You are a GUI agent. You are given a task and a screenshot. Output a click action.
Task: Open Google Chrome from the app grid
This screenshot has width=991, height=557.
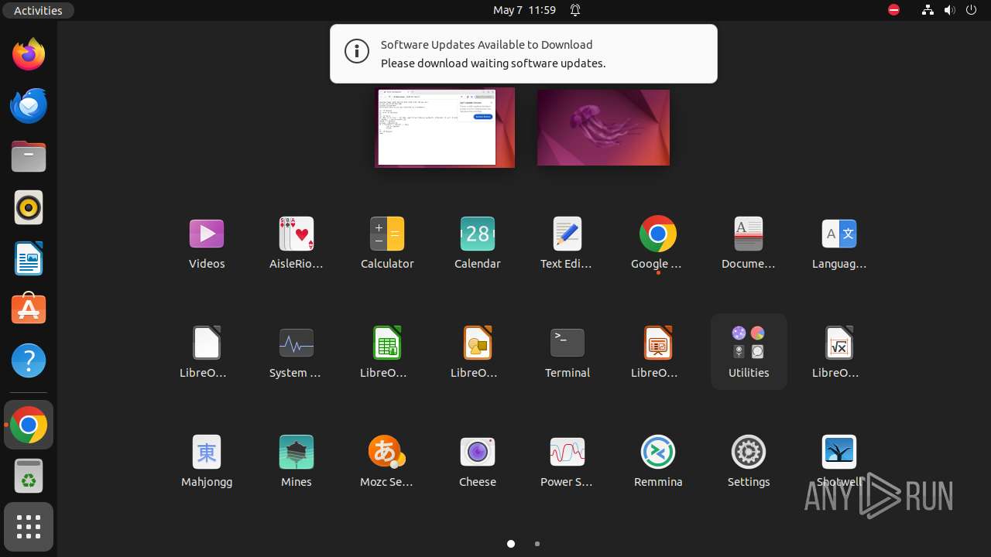point(658,243)
